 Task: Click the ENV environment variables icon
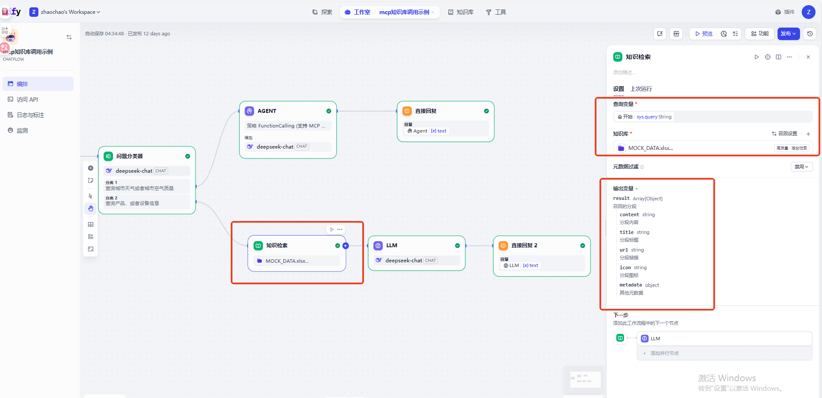[x=676, y=34]
